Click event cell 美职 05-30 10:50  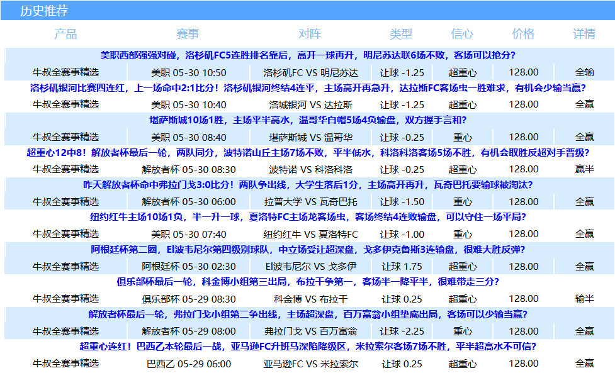pyautogui.click(x=189, y=72)
